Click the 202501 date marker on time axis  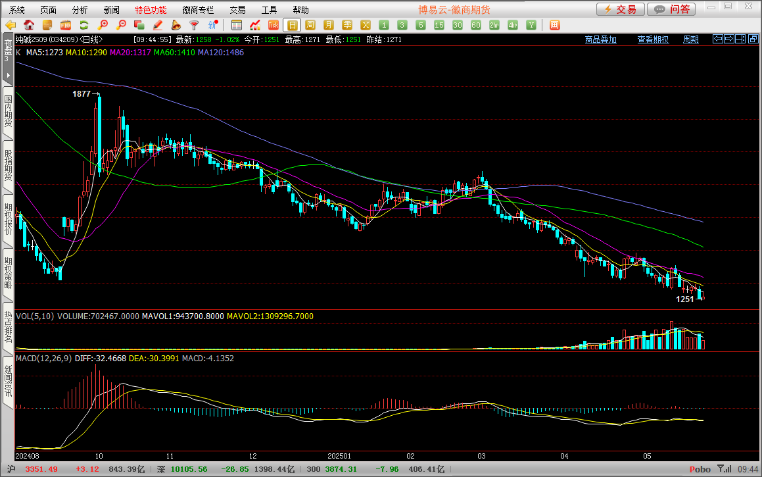[x=339, y=456]
